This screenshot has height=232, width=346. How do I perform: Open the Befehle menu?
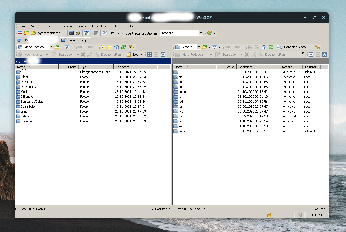tap(68, 26)
